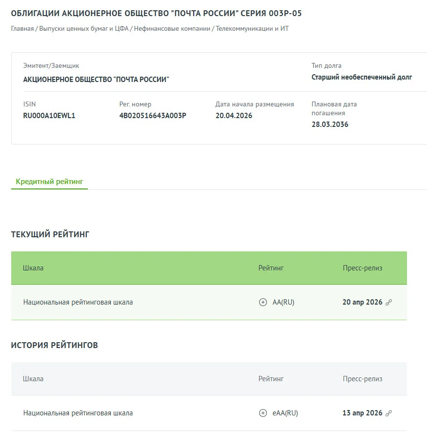Click registration number 4B020516643A003P
Viewport: 427px width, 433px height.
coord(153,115)
